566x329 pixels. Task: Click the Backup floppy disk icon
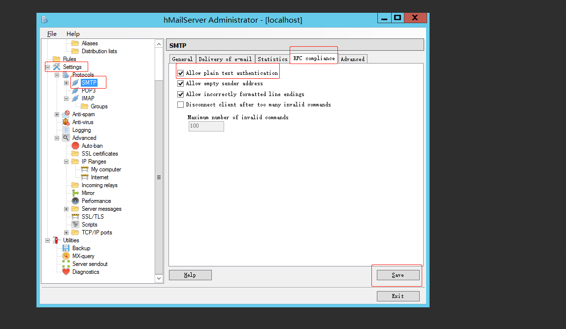pos(66,248)
